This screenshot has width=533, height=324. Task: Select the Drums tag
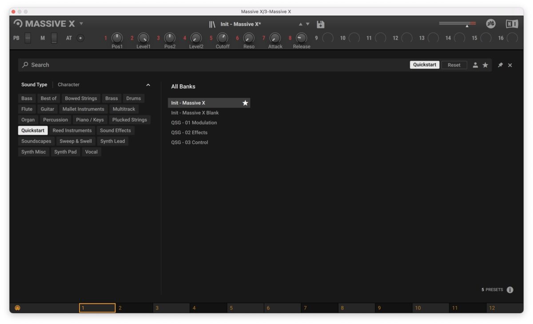[x=133, y=99]
